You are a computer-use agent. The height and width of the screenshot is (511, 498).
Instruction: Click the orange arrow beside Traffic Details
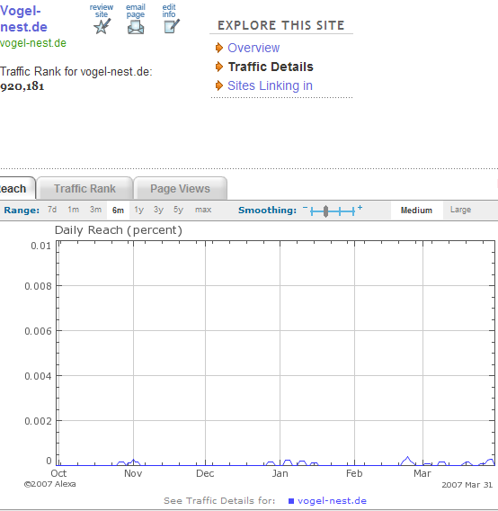(219, 67)
